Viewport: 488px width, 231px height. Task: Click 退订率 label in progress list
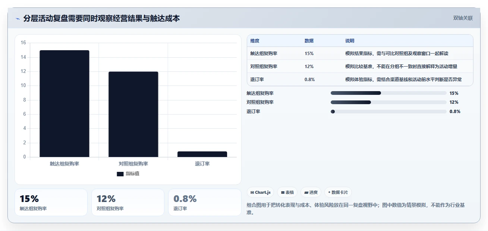coord(254,112)
